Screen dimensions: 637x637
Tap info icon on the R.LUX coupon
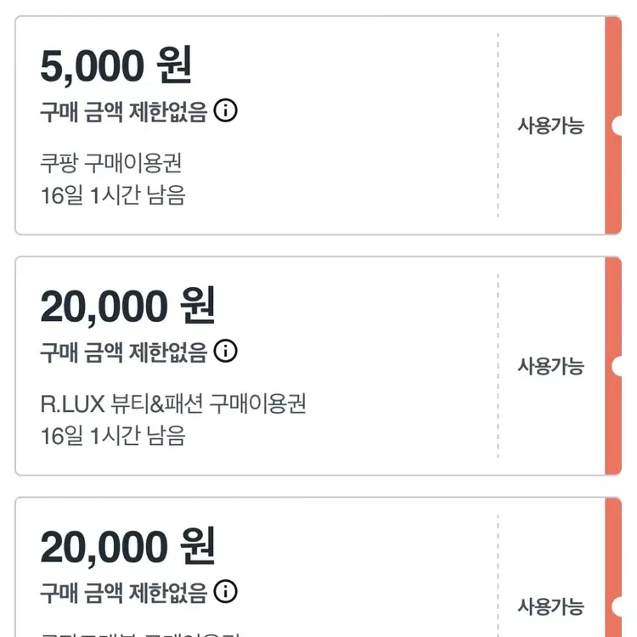coord(225,351)
